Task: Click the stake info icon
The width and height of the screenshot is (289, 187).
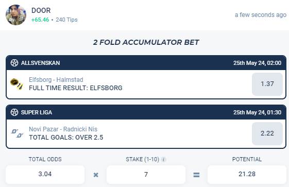Action: 163,159
